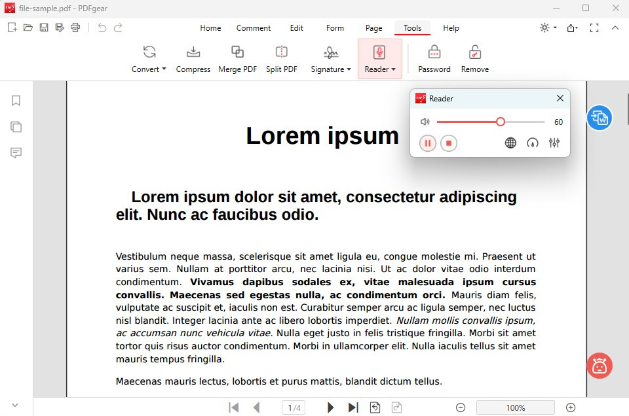Image resolution: width=629 pixels, height=416 pixels.
Task: Zoom in with the plus button
Action: point(570,407)
